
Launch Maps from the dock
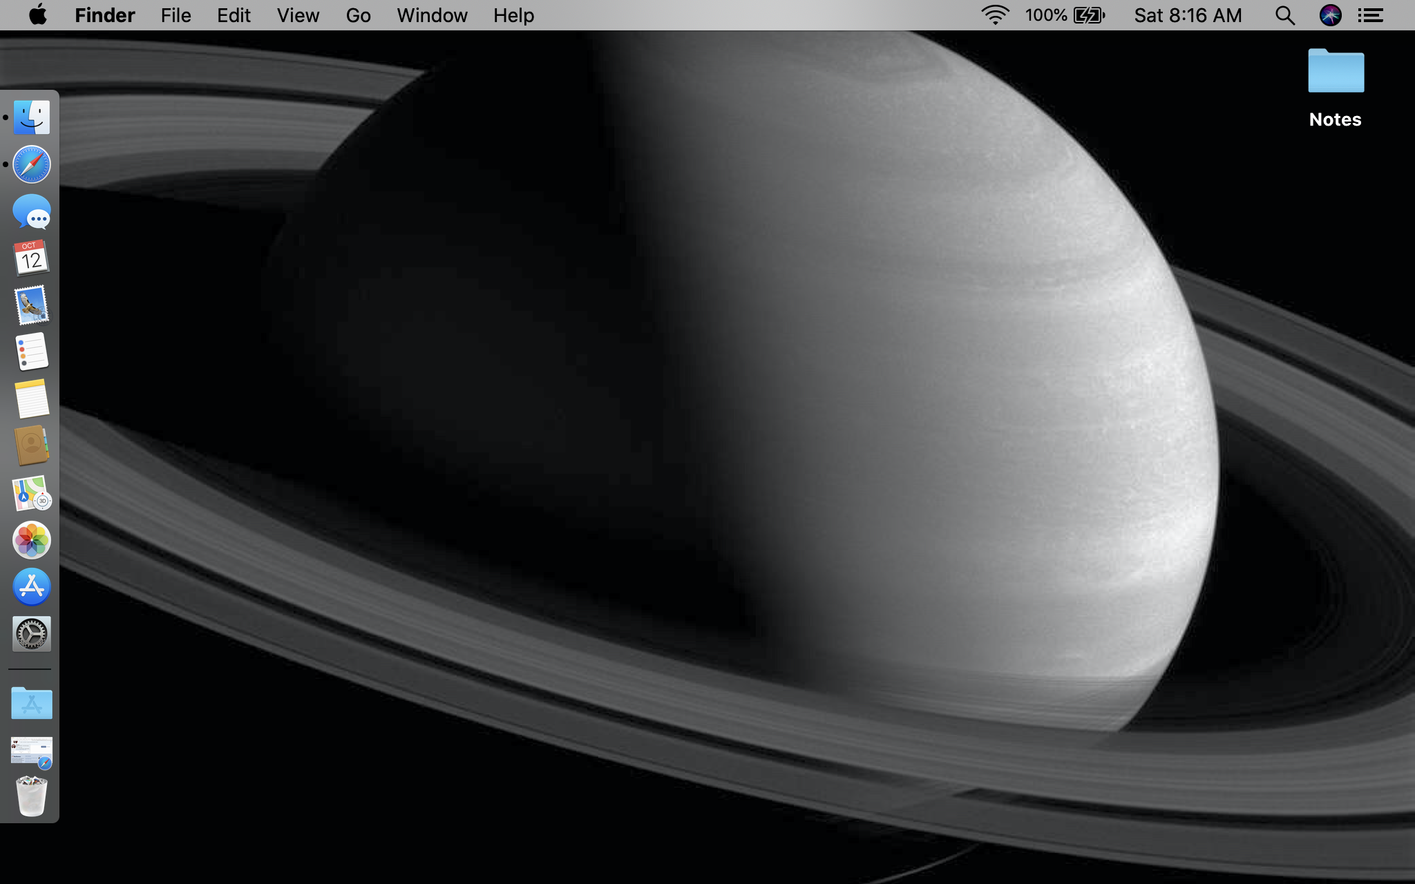point(32,492)
